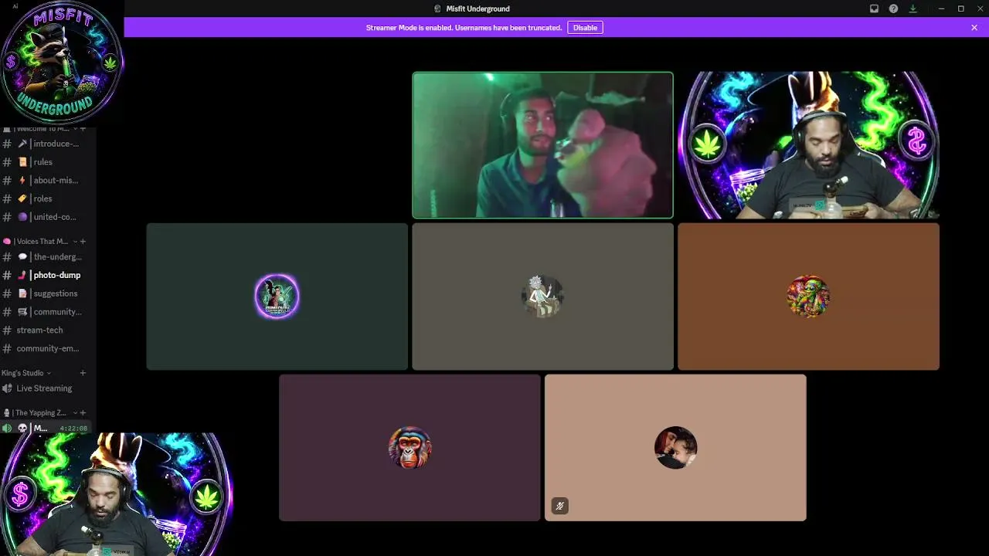Click the Misfit Underground server logo
This screenshot has height=556, width=989.
(62, 63)
